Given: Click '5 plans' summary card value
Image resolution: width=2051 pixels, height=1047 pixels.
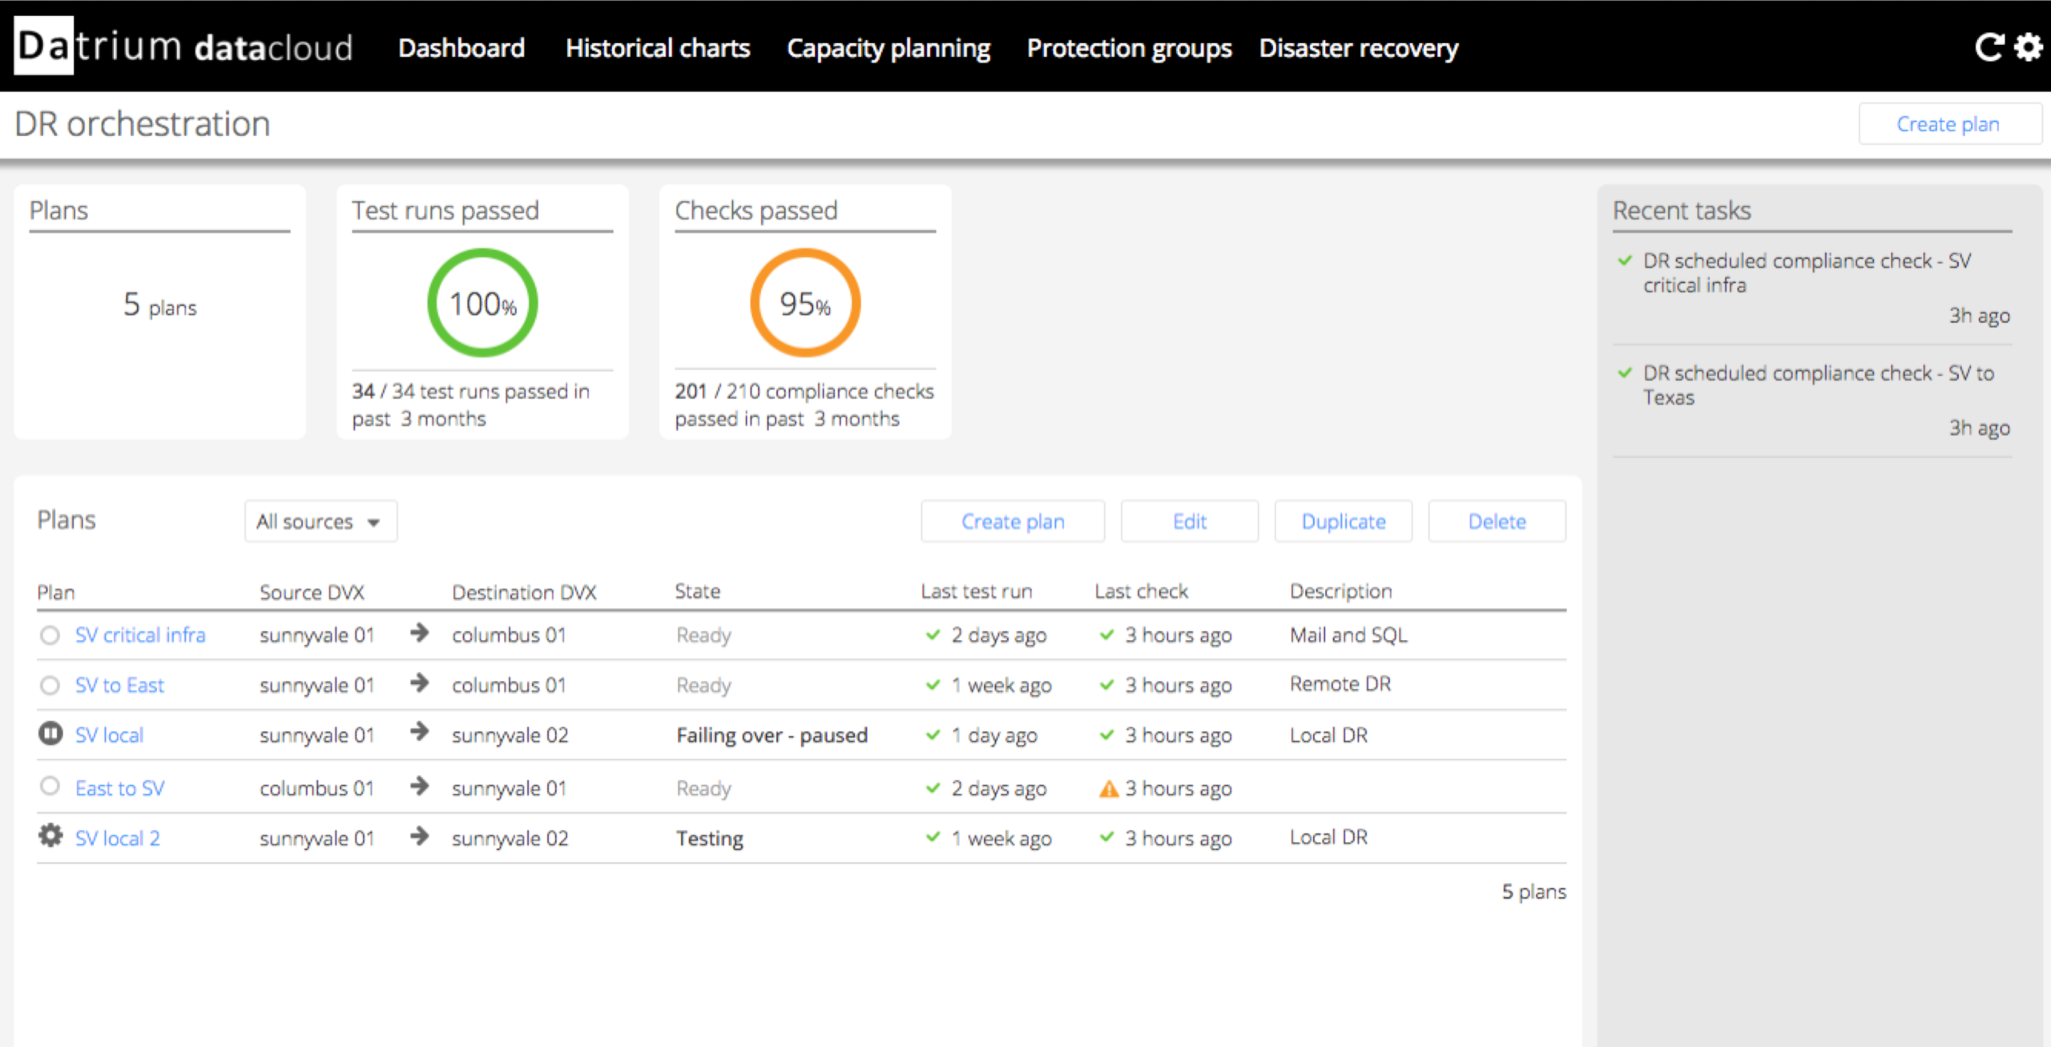Looking at the screenshot, I should tap(159, 305).
